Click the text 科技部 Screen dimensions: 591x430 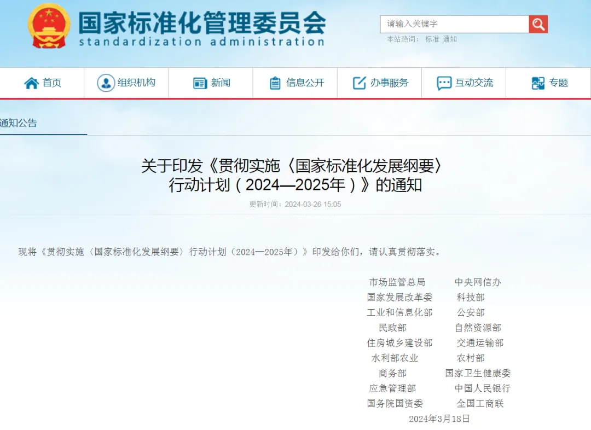click(471, 298)
